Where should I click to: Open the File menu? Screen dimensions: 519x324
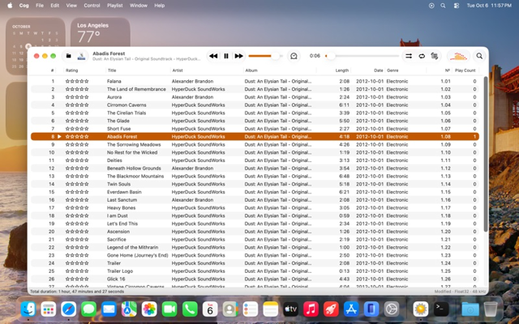pyautogui.click(x=40, y=6)
